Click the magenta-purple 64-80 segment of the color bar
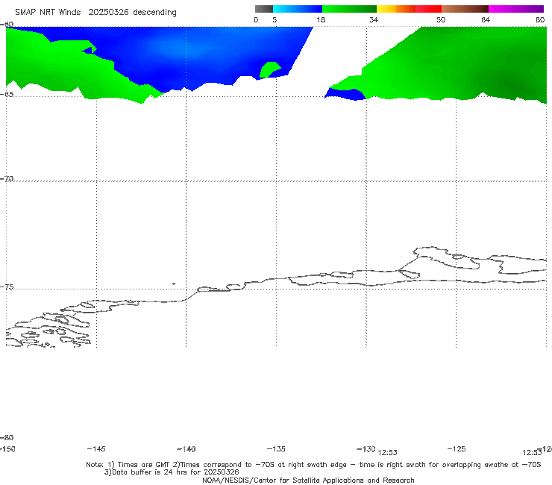552x485 pixels. coord(516,9)
